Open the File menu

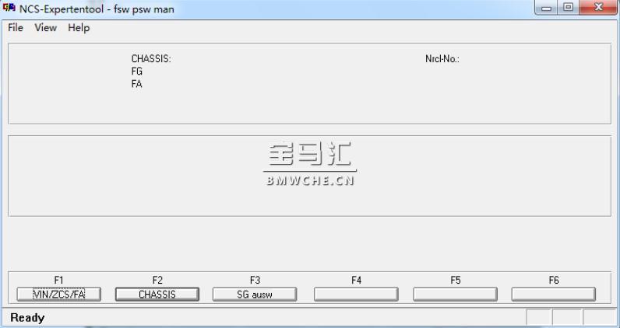16,28
